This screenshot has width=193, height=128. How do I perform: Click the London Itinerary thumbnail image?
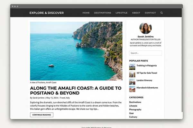tap(132, 82)
